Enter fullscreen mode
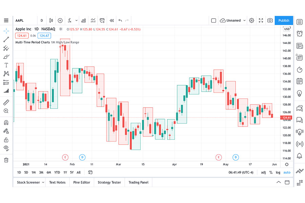Viewport: 305px width, 203px height. [261, 20]
